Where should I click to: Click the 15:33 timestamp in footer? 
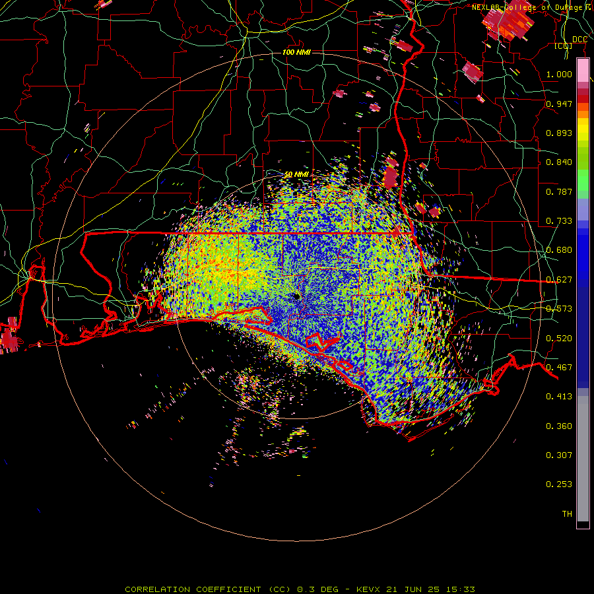coord(461,589)
